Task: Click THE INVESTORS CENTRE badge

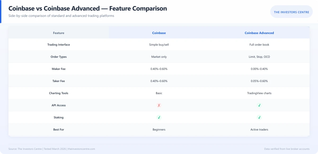Action: click(x=291, y=12)
